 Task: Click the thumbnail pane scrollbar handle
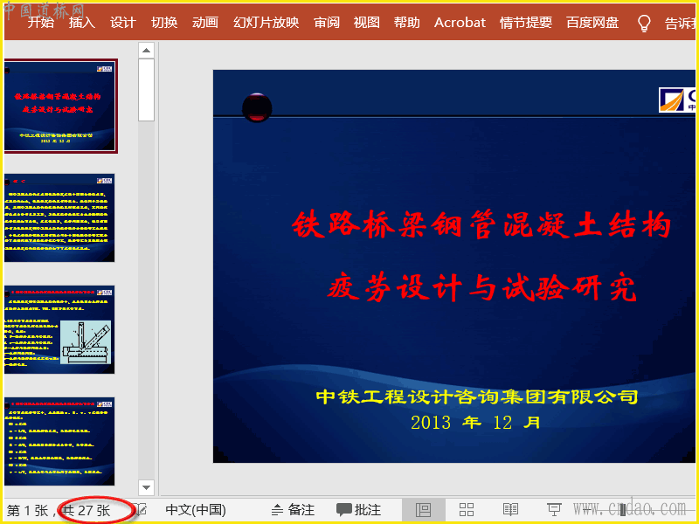pyautogui.click(x=146, y=90)
